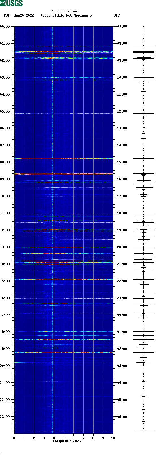
Task: Click the FREQUENCY (HZ) axis label
Action: (67, 441)
